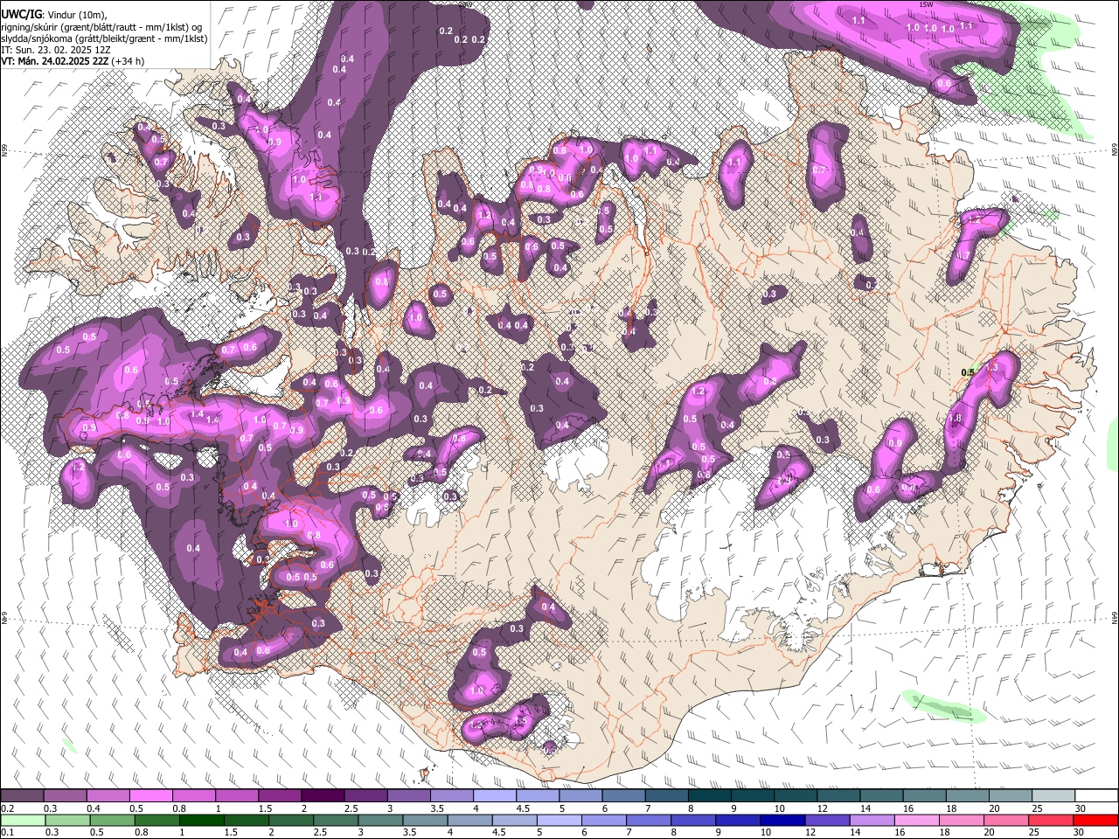The image size is (1119, 839).
Task: Select the periwinkle 6–7 rain-scale swatch
Action: point(603,820)
